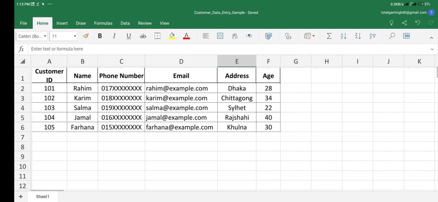This screenshot has width=438, height=202.
Task: Click the formula input field
Action: (228, 49)
